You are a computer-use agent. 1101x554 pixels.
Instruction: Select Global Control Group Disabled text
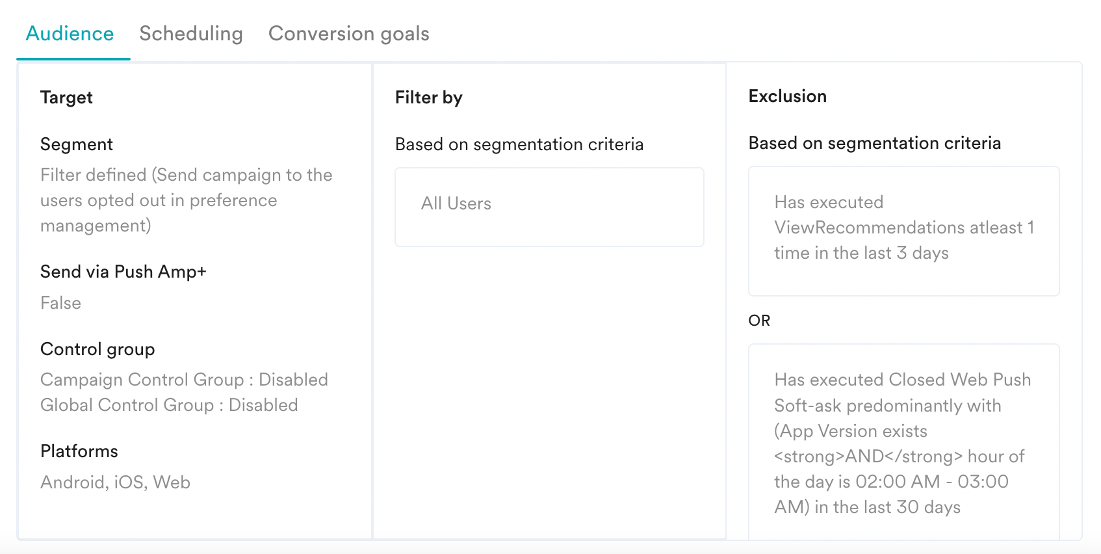click(x=169, y=405)
